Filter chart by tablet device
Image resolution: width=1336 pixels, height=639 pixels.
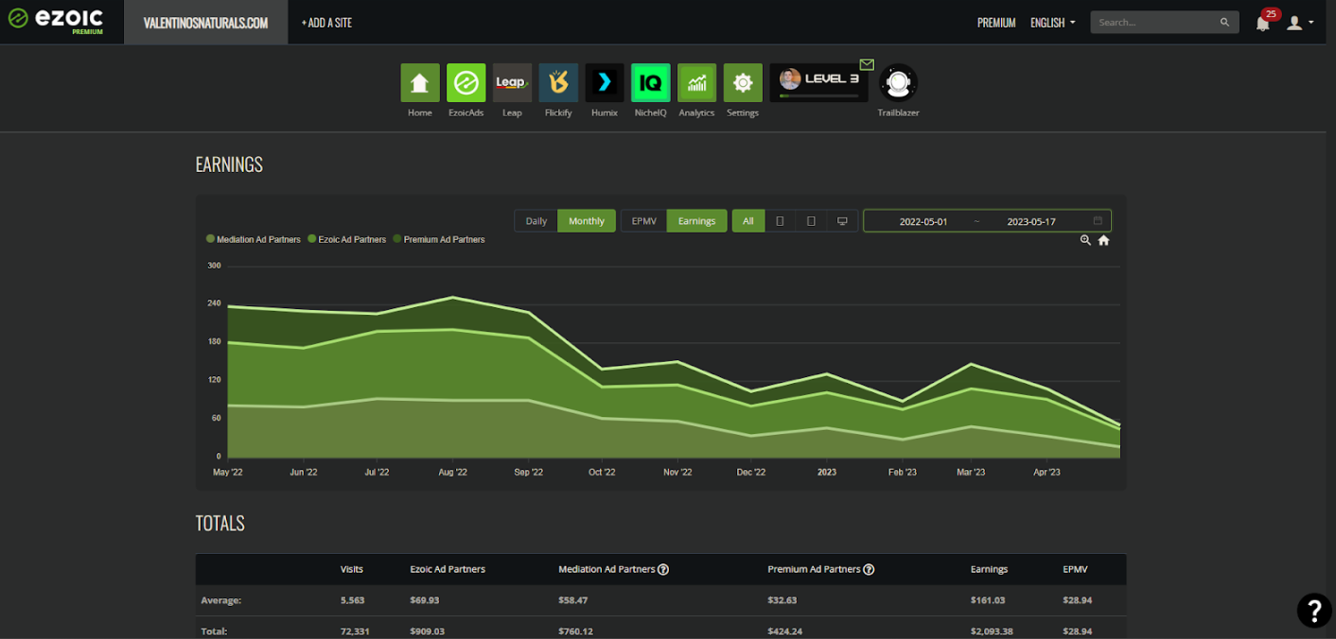pos(811,221)
